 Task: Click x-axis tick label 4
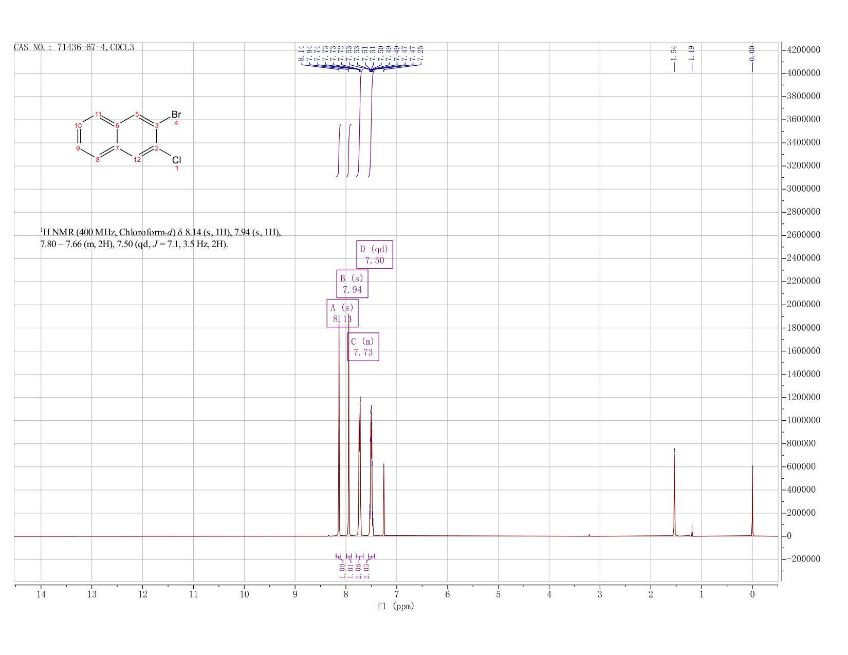coord(549,594)
